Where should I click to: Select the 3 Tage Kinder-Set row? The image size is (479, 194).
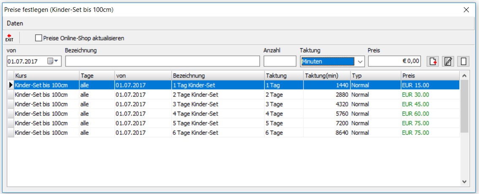coord(233,104)
